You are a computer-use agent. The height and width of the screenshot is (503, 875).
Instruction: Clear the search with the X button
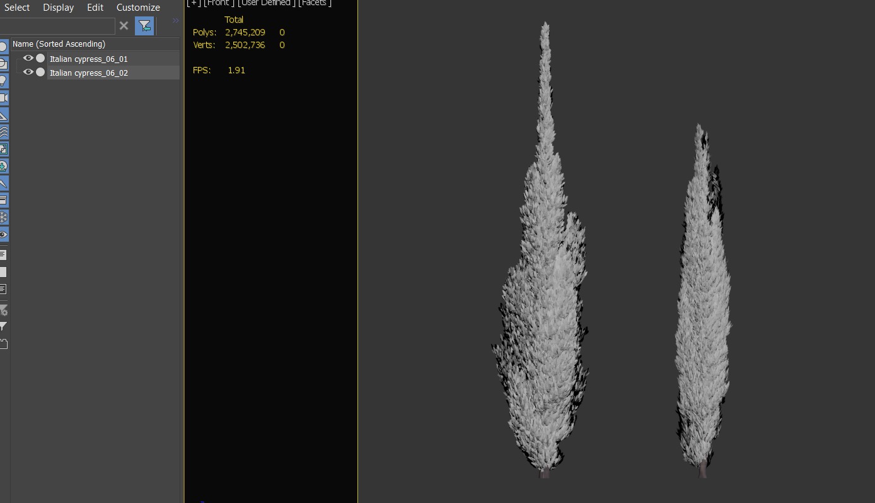click(124, 26)
